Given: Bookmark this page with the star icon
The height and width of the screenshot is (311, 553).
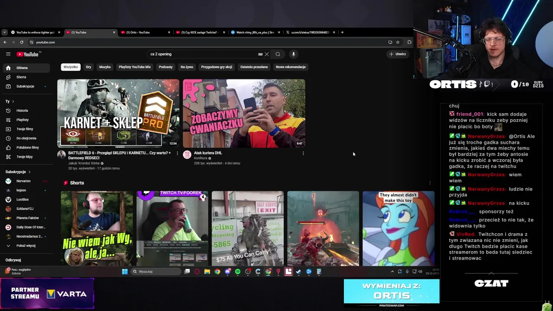Looking at the screenshot, I should pos(397,42).
